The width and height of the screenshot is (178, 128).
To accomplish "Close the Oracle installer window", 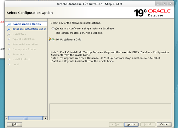I will tap(171, 4).
